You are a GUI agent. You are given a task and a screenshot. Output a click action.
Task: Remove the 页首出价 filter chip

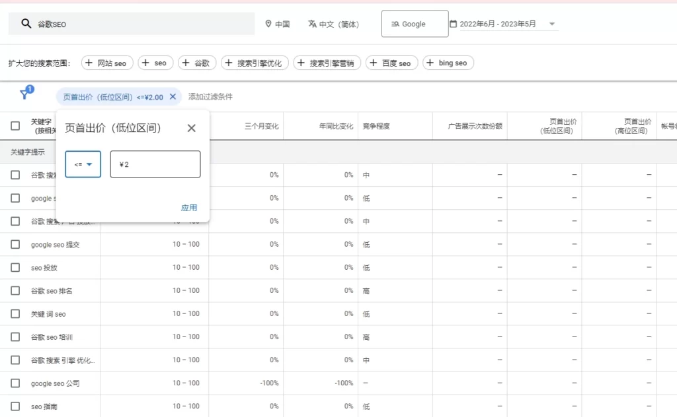point(173,96)
